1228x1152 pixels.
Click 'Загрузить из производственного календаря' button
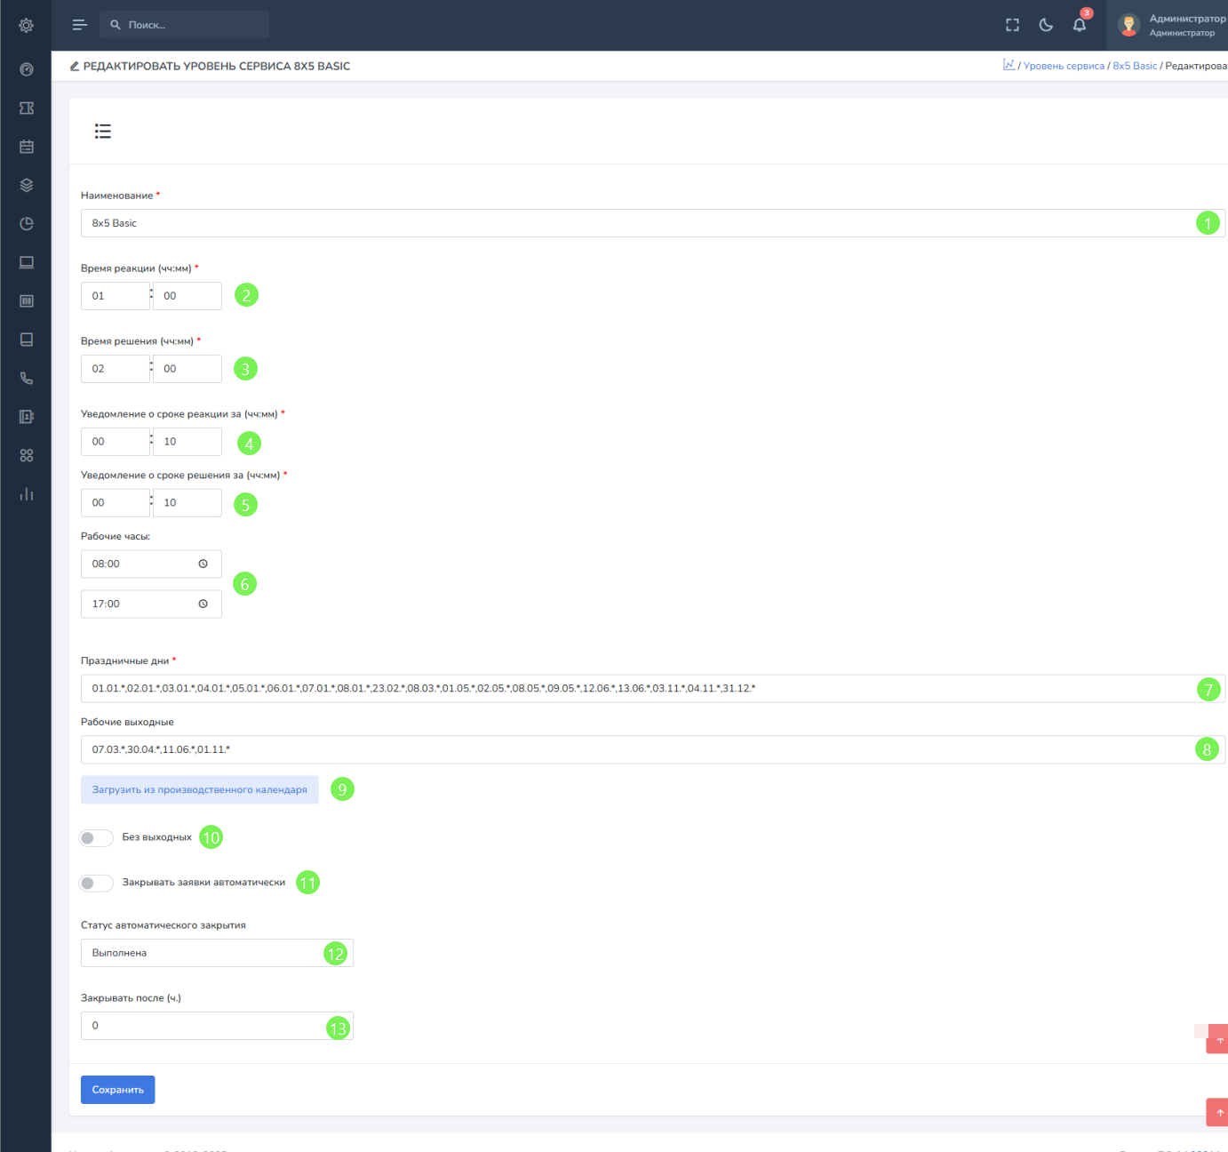[x=200, y=789]
